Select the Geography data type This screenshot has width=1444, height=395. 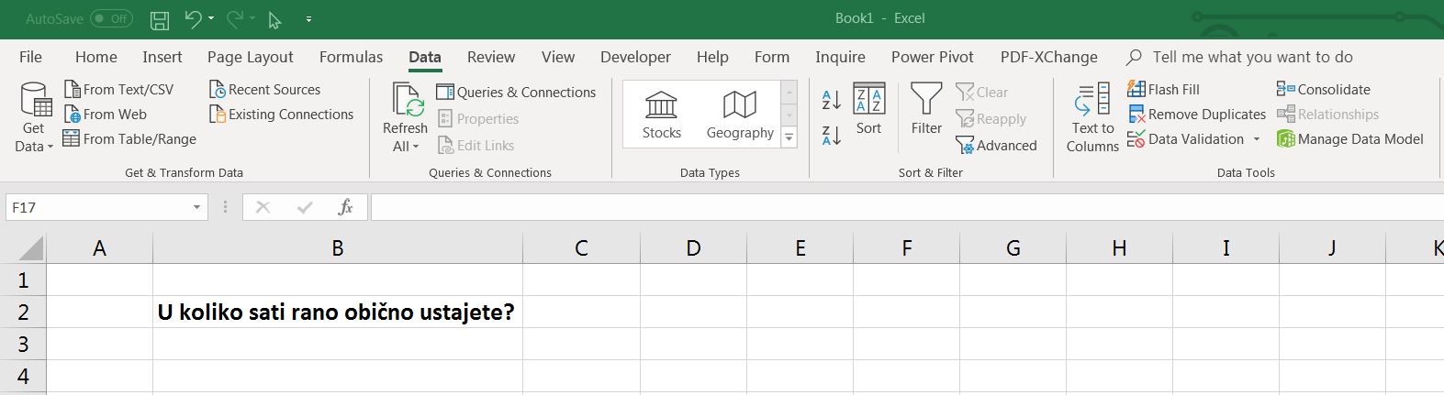[740, 115]
